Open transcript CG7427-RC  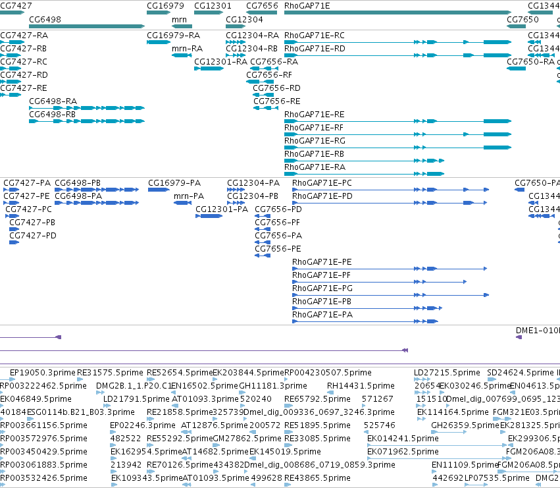point(24,62)
